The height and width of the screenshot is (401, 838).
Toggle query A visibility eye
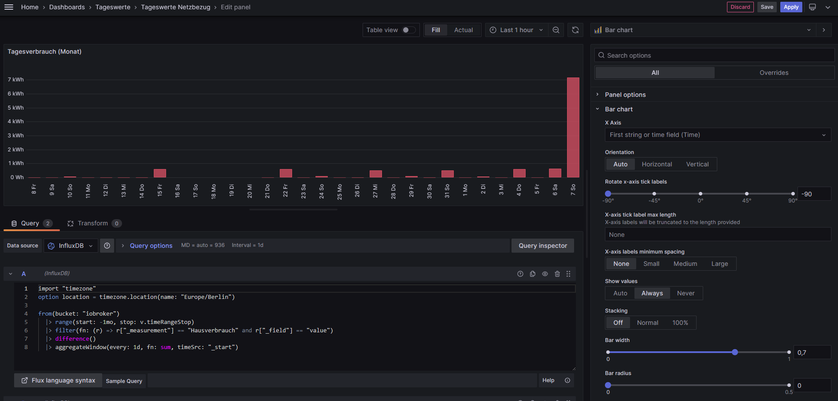545,274
